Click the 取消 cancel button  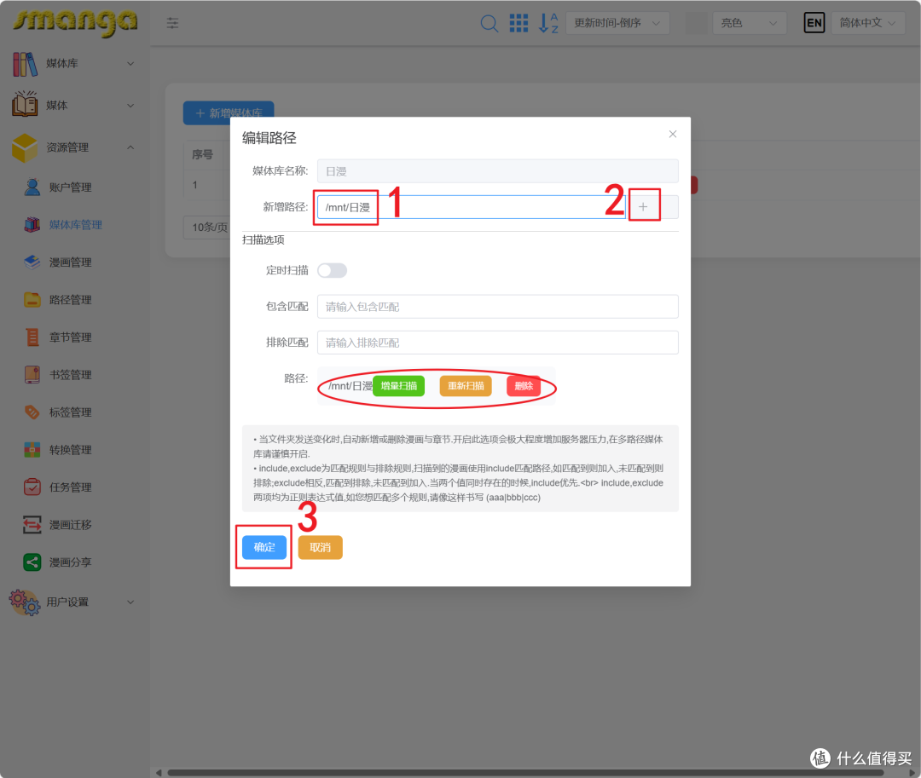point(320,547)
